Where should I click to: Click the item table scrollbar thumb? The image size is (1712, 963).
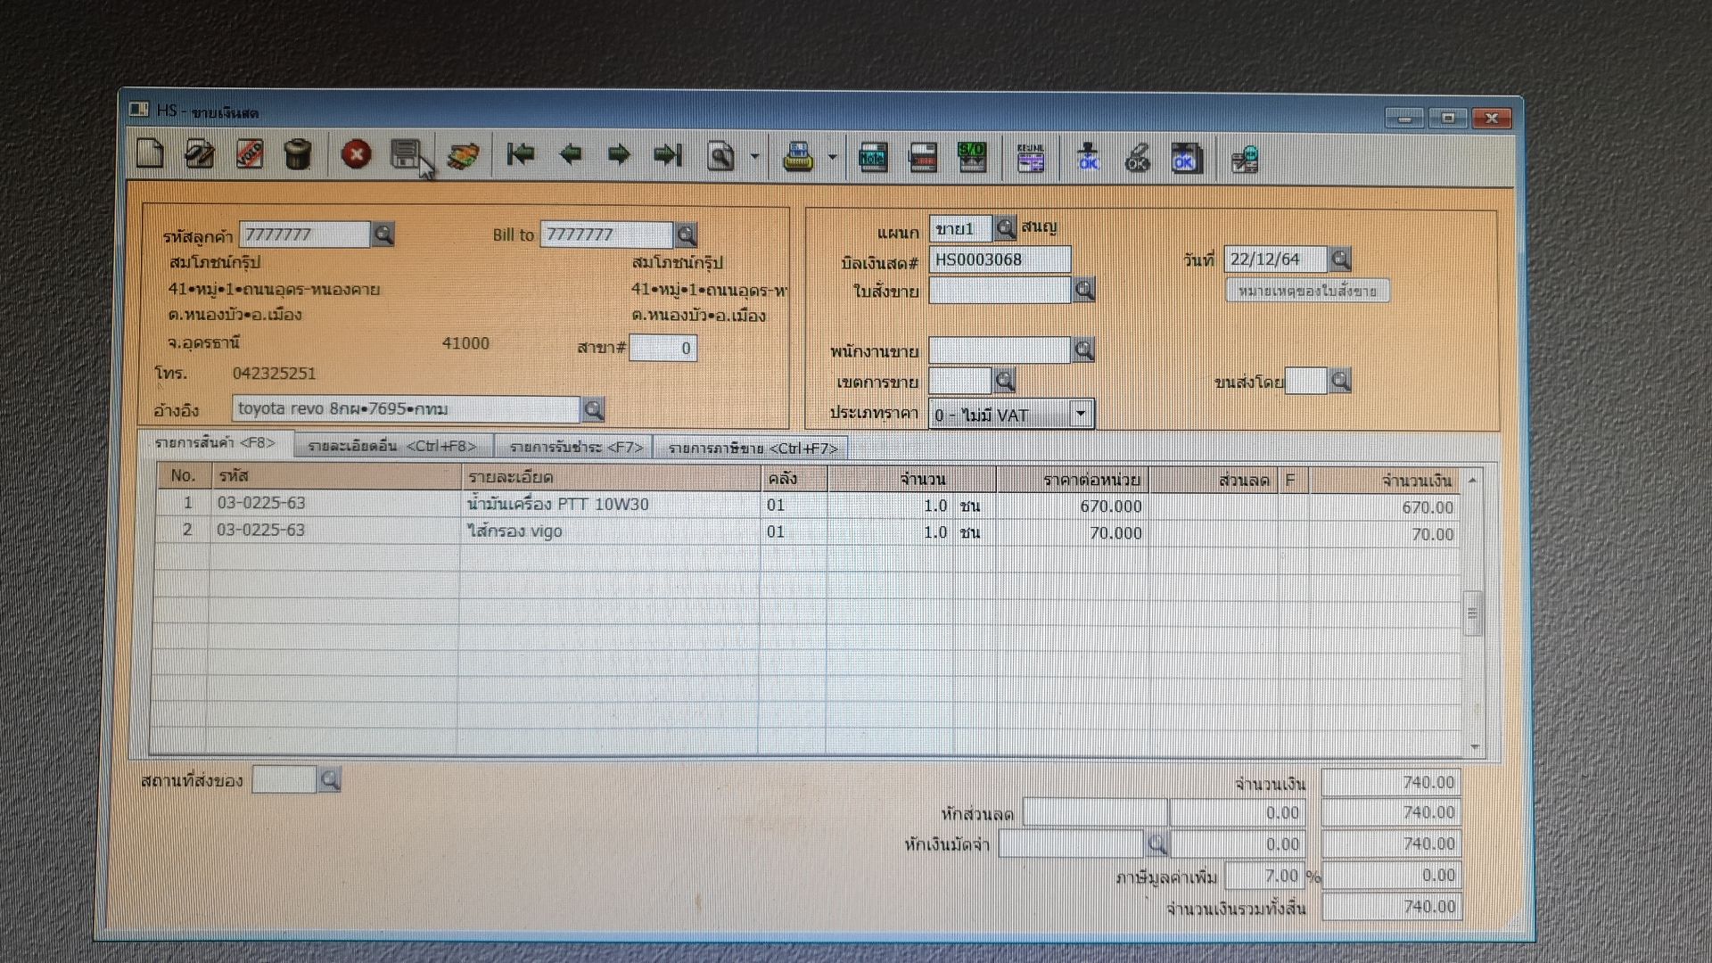point(1473,613)
